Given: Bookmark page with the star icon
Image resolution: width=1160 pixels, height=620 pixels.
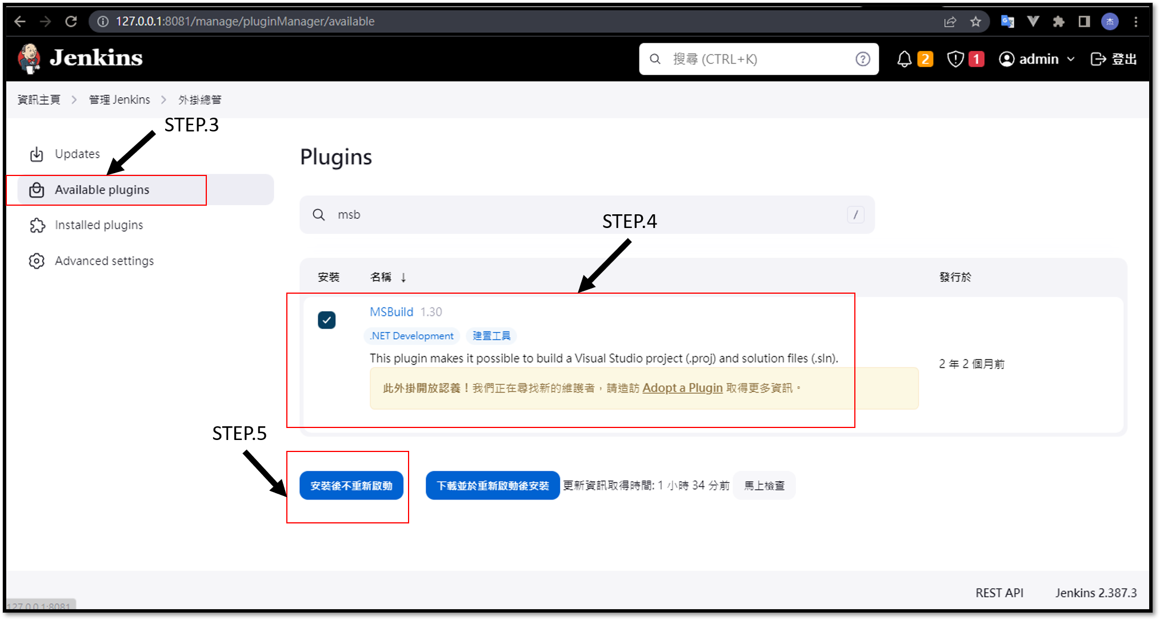Looking at the screenshot, I should (x=975, y=21).
